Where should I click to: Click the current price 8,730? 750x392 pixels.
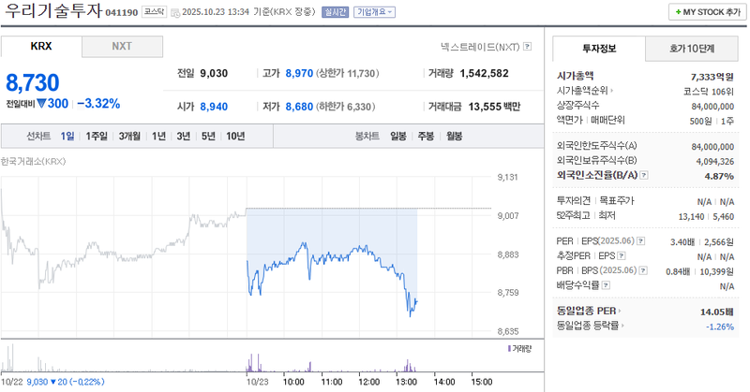click(33, 82)
